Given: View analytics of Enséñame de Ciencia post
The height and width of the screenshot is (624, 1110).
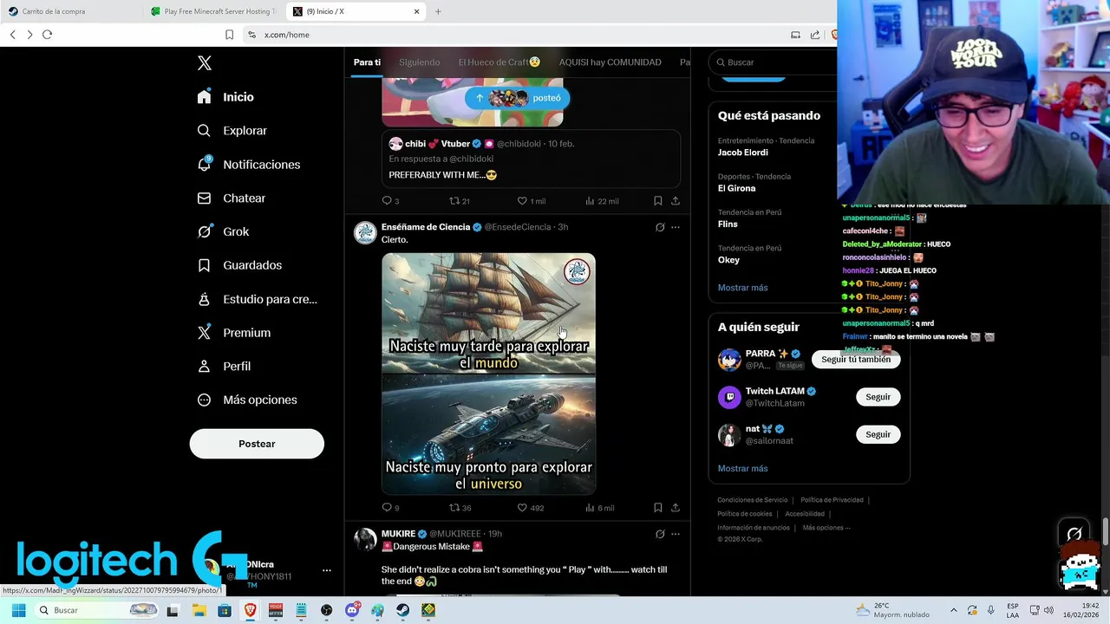Looking at the screenshot, I should pos(600,508).
